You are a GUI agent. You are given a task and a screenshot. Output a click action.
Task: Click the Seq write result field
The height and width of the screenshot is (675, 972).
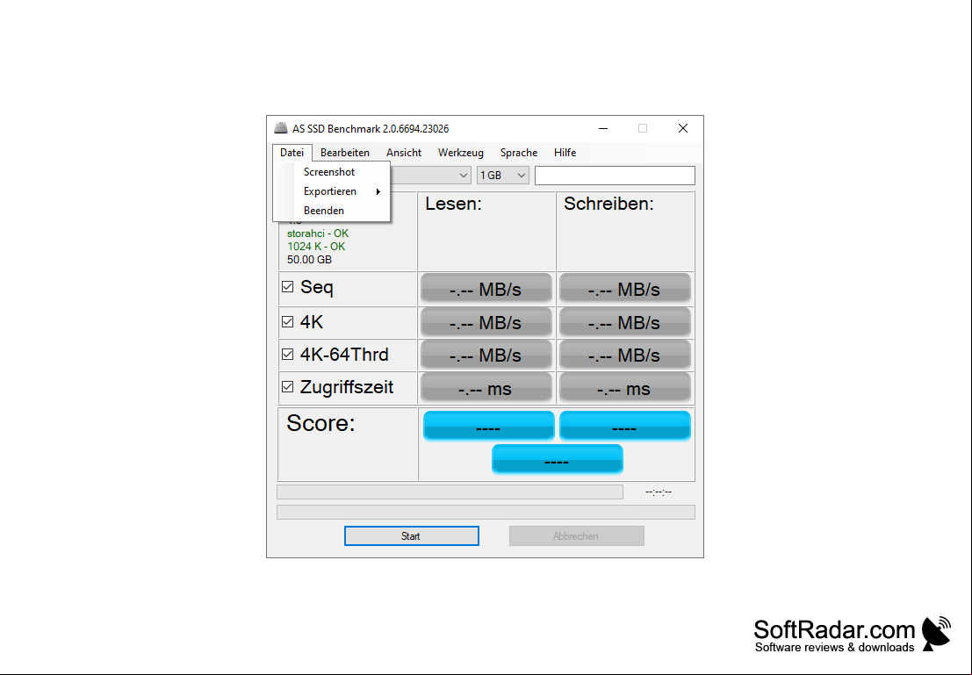click(x=625, y=289)
